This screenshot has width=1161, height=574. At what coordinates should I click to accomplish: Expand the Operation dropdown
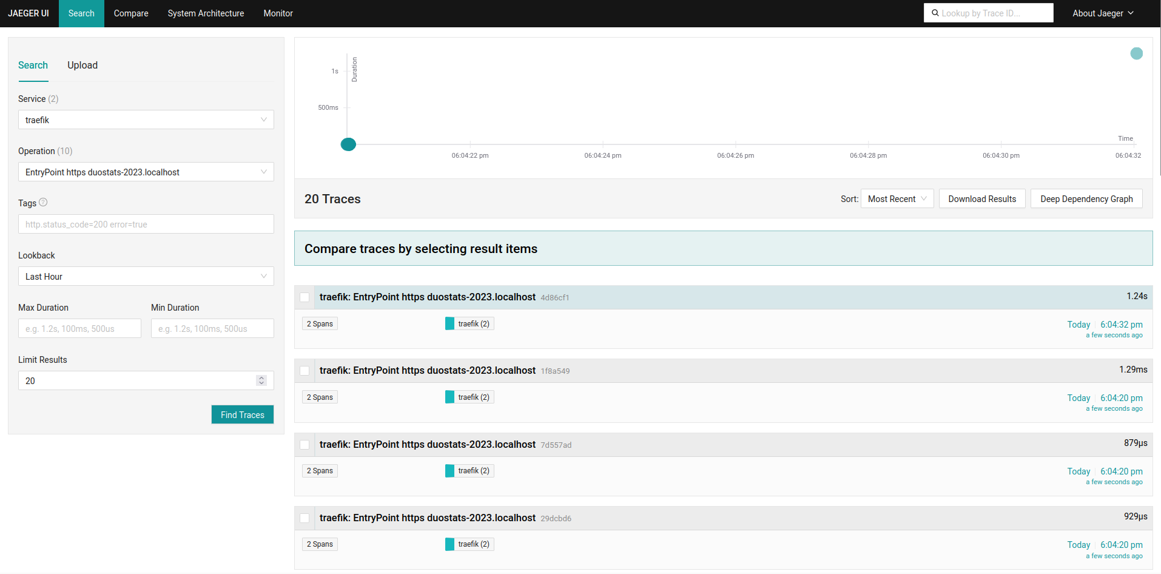click(146, 172)
